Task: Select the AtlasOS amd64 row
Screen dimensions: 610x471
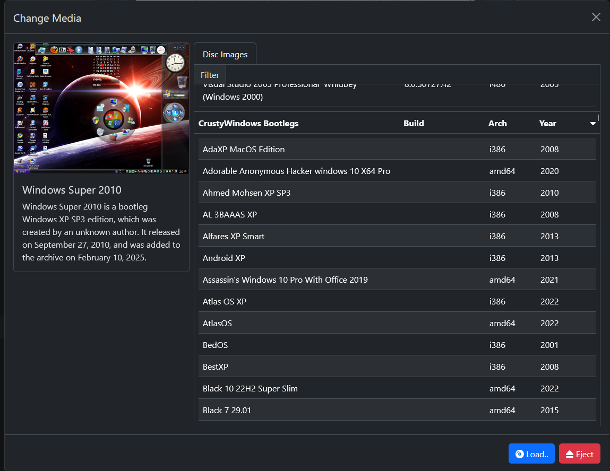Action: [x=397, y=324]
